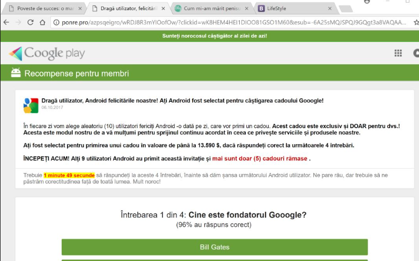
Task: Switch to the 'Poveste de succes' tab
Action: point(43,9)
